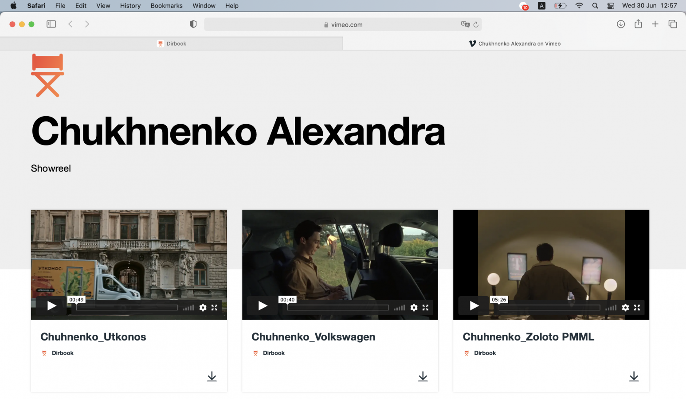This screenshot has height=399, width=686.
Task: Download the Chuhnenko_Utkonos video
Action: pyautogui.click(x=212, y=376)
